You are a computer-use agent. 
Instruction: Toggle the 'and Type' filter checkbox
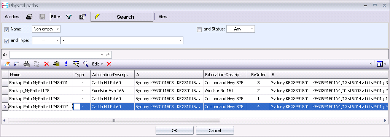[6, 41]
